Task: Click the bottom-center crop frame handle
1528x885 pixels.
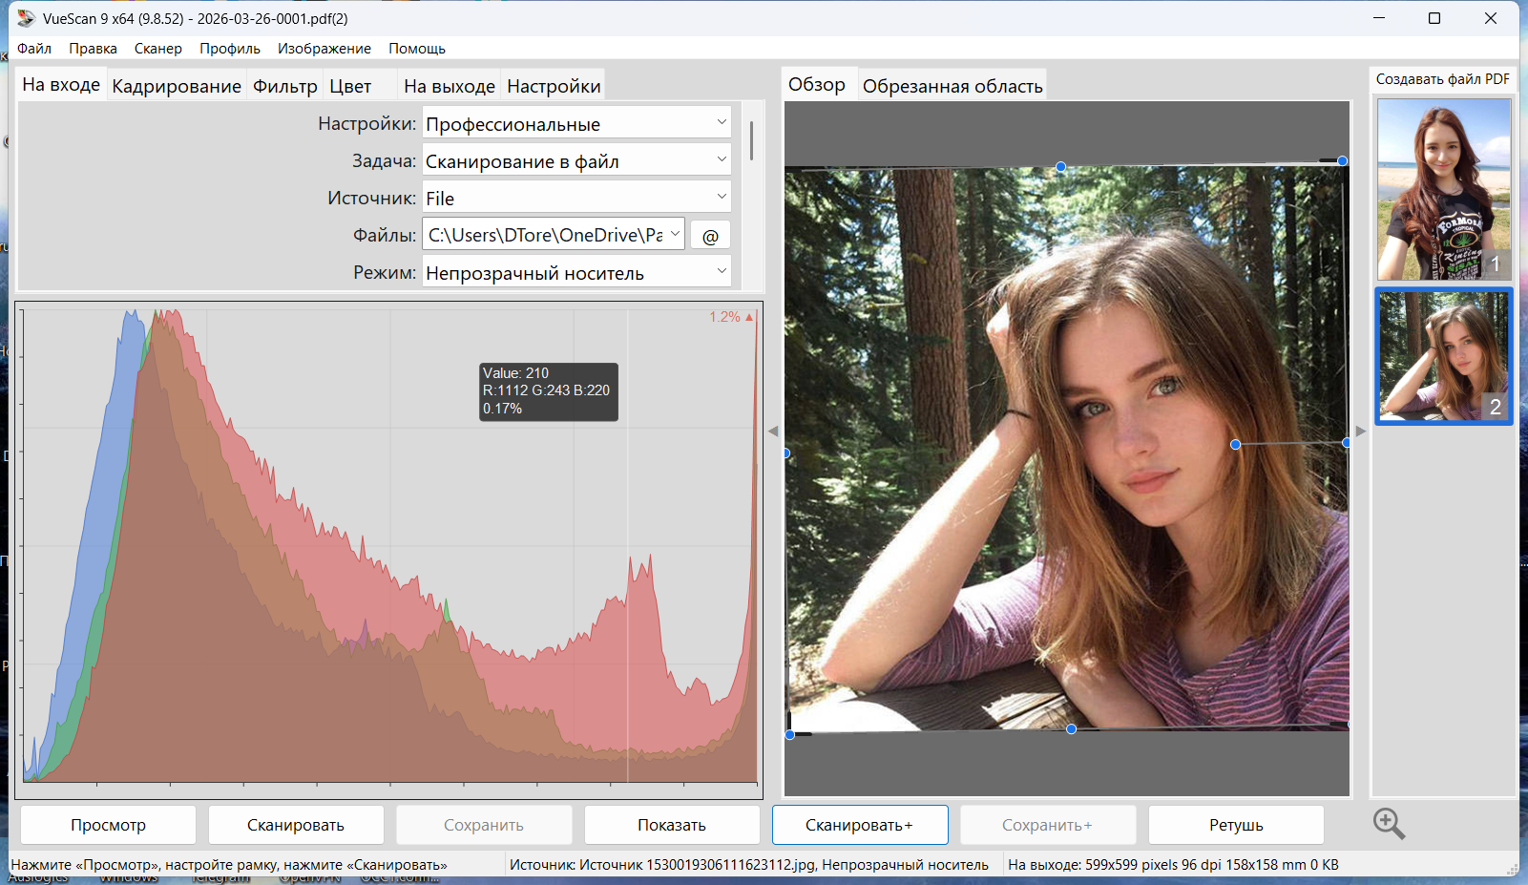Action: point(1071,729)
